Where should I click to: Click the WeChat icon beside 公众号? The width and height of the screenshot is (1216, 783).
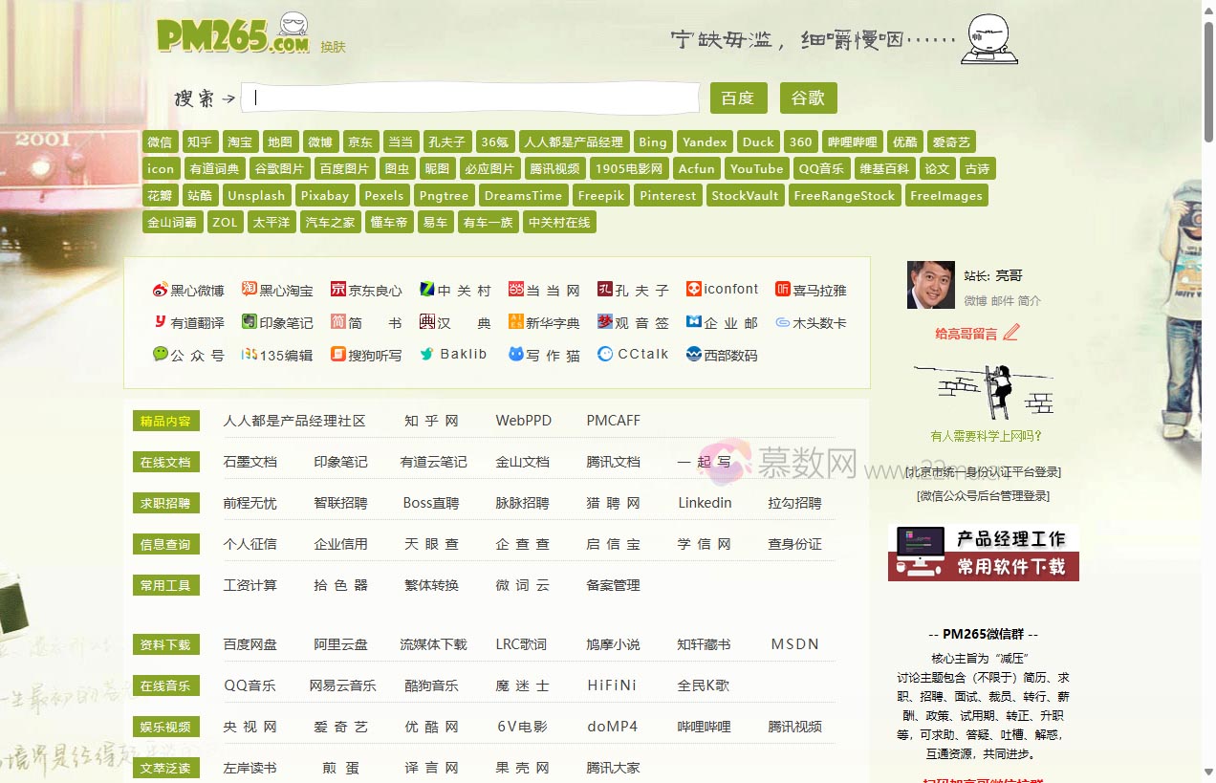pyautogui.click(x=160, y=354)
